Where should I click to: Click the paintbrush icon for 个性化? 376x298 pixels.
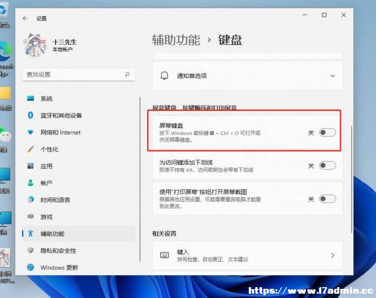tap(30, 149)
